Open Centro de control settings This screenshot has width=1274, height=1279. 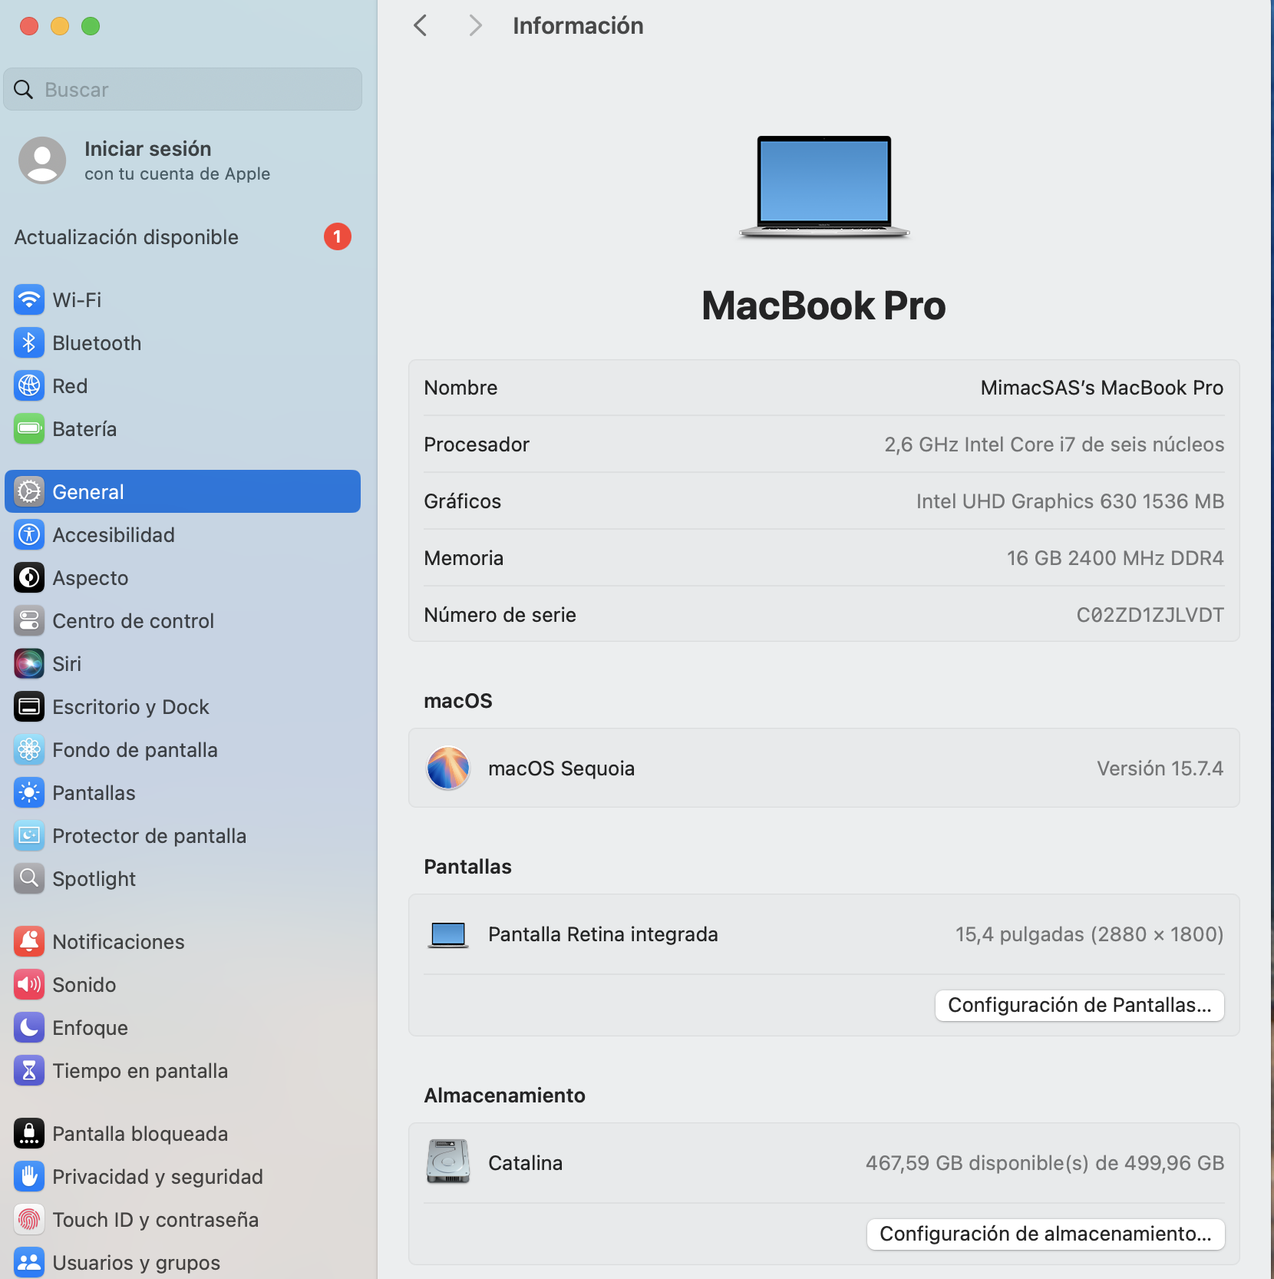click(133, 621)
